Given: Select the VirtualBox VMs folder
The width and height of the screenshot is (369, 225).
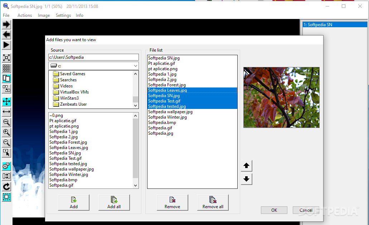Looking at the screenshot, I should 71,92.
